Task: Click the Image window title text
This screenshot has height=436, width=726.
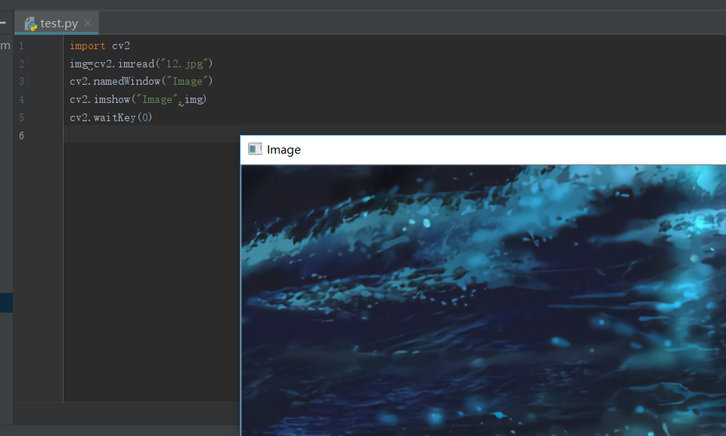Action: coord(284,150)
